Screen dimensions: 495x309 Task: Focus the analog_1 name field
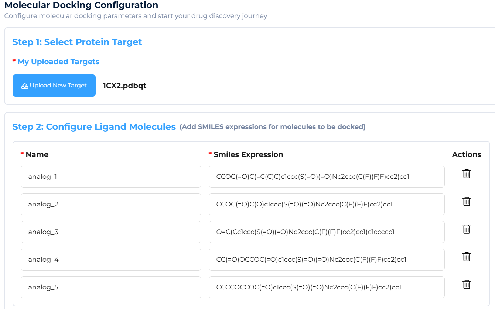coord(111,177)
